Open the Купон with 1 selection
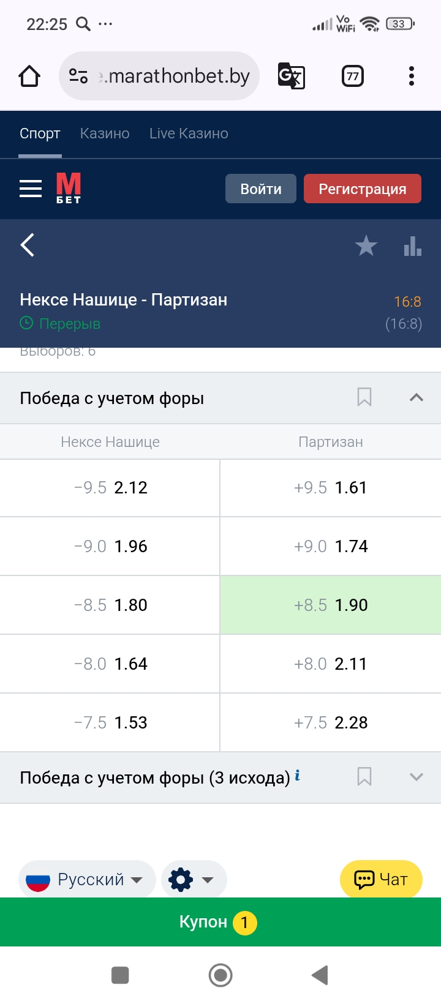Viewport: 441px width, 1004px height. pyautogui.click(x=221, y=922)
